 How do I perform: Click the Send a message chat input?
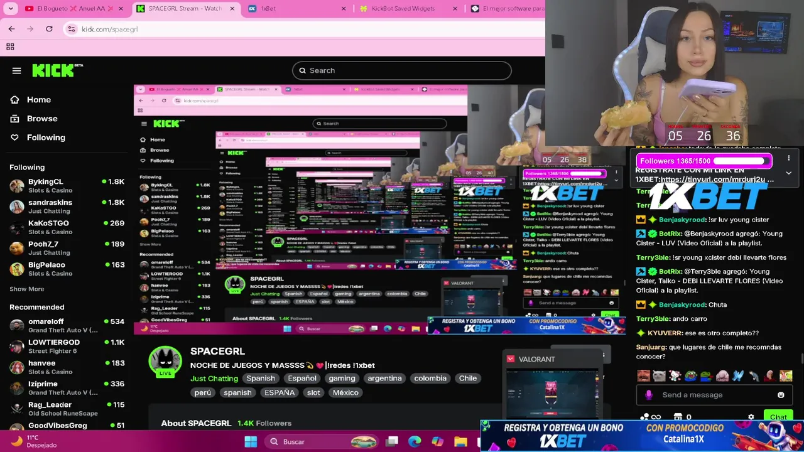pos(713,395)
